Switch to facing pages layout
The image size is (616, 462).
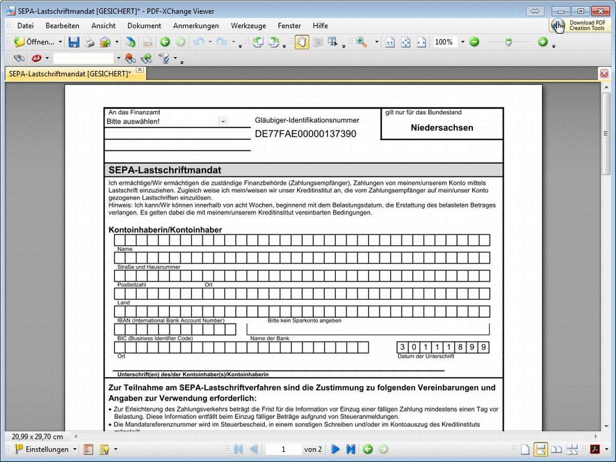pyautogui.click(x=556, y=449)
